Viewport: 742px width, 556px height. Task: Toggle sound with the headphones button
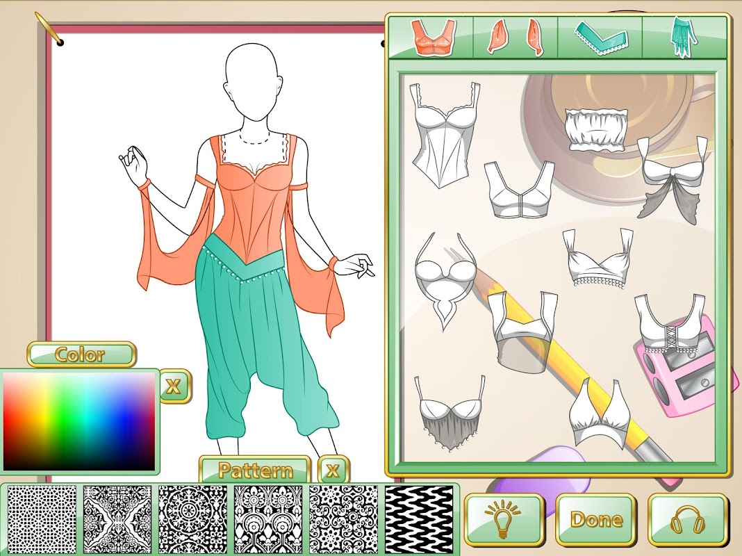[688, 519]
